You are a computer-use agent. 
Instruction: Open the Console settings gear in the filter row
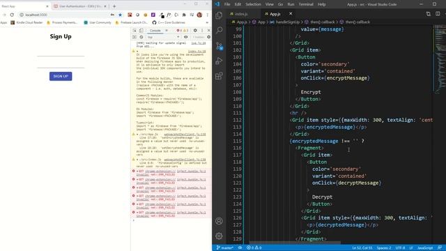point(208,37)
